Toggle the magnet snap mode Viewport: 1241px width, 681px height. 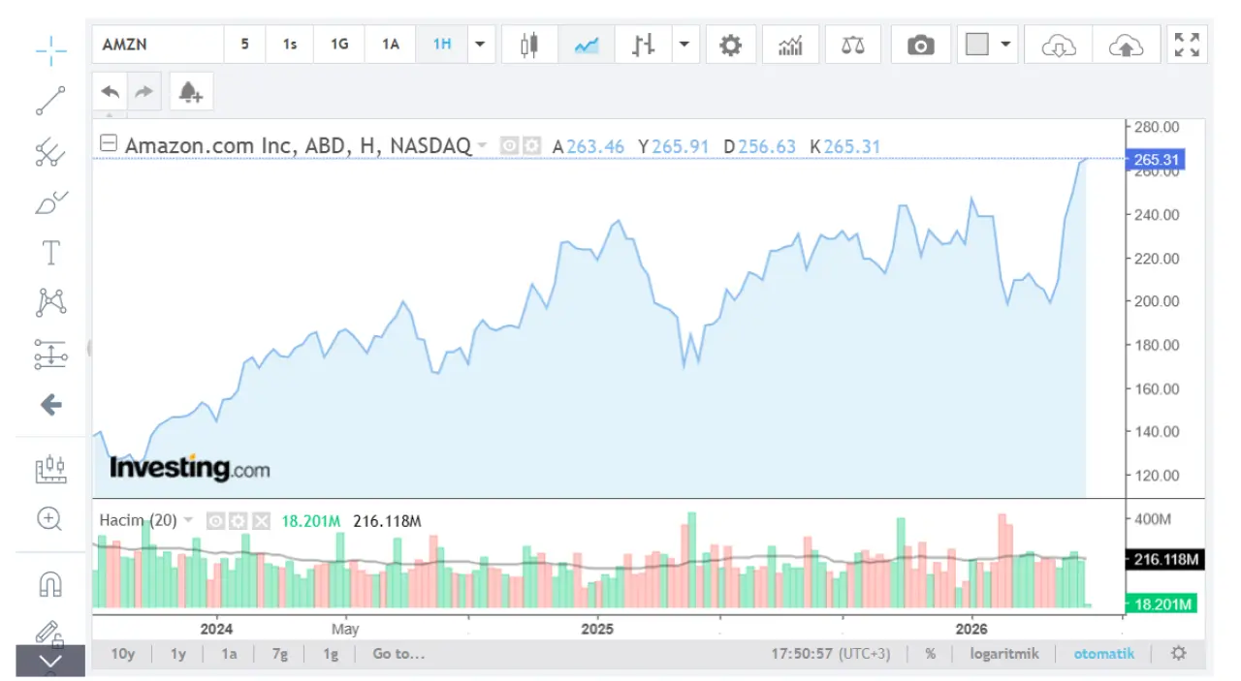50,583
